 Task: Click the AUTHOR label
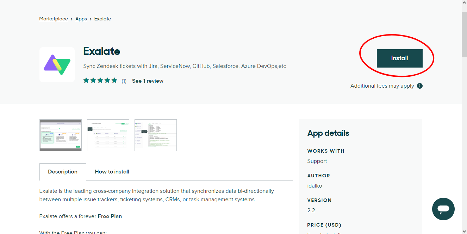coord(319,176)
